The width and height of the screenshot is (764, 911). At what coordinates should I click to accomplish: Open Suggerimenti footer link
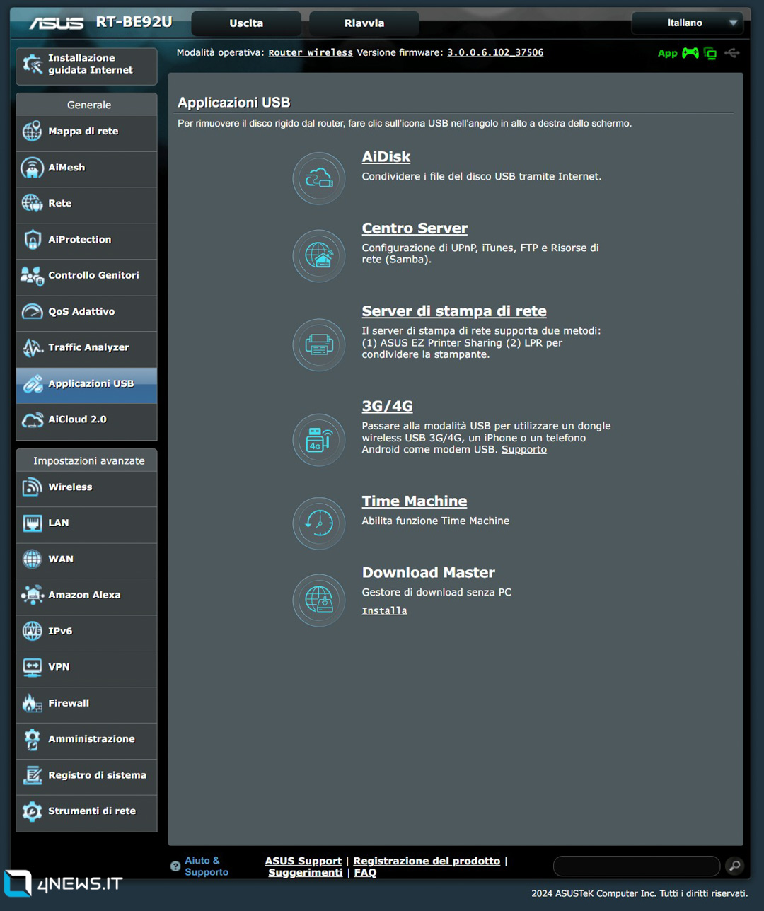pyautogui.click(x=306, y=873)
